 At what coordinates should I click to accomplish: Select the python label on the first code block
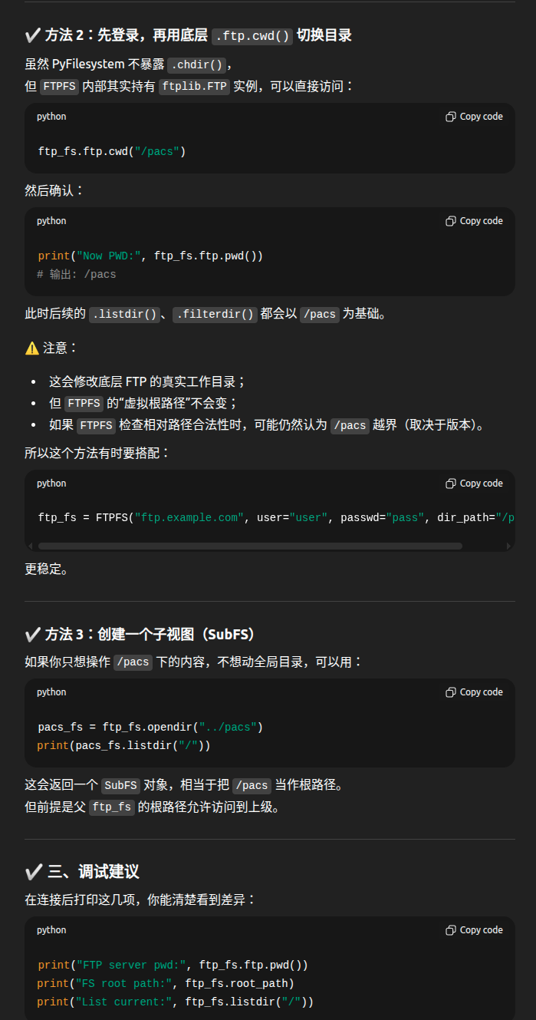51,116
